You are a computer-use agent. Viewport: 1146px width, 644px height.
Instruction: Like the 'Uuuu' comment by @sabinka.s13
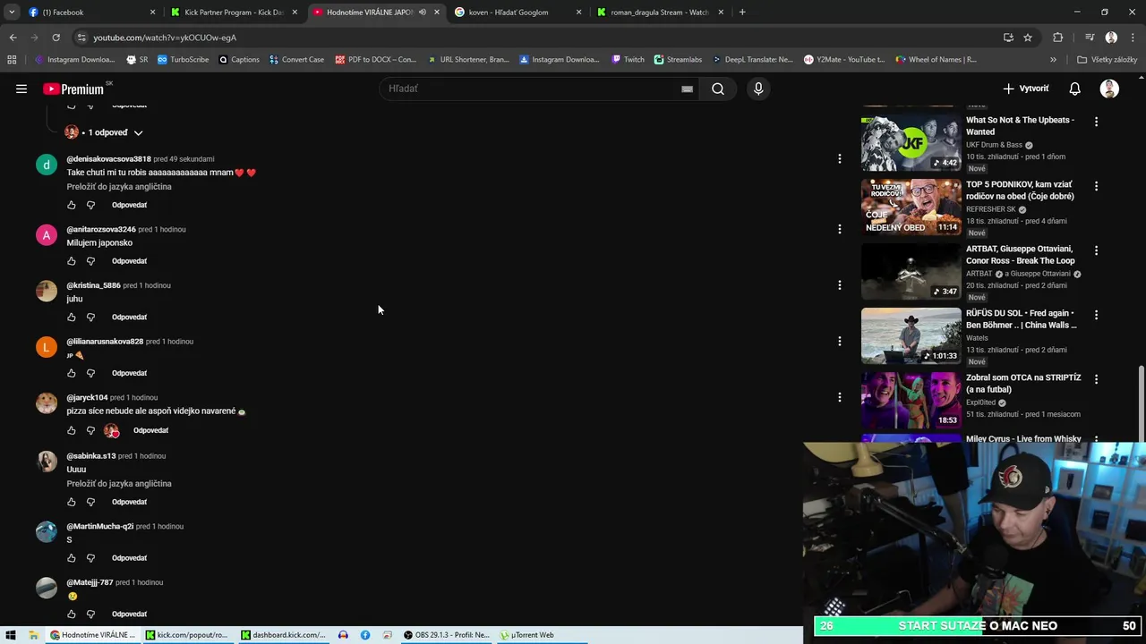coord(72,502)
